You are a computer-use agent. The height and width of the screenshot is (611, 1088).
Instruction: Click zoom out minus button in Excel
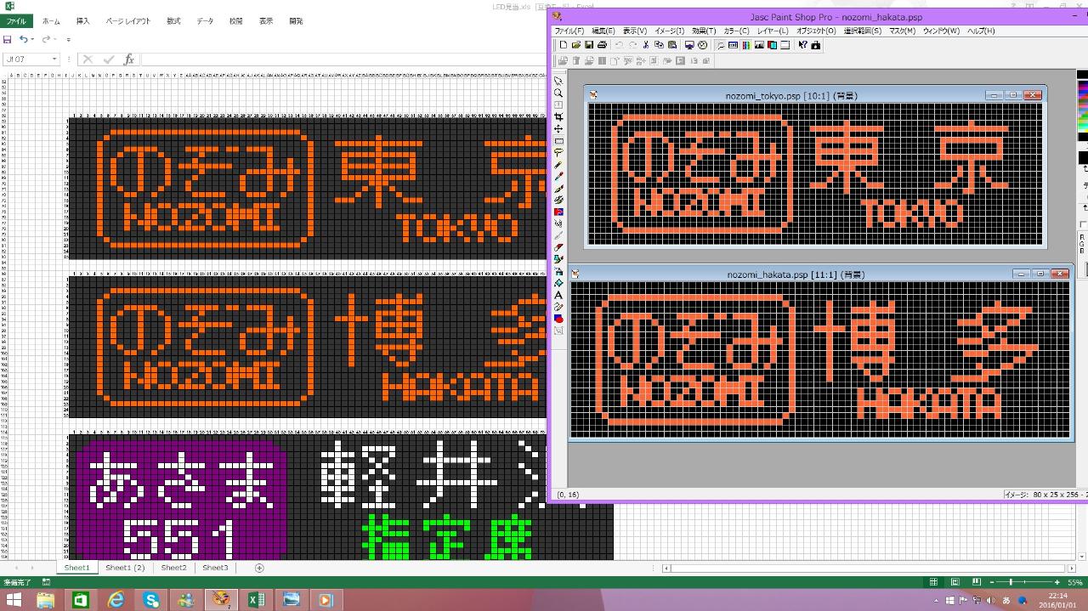pos(994,582)
